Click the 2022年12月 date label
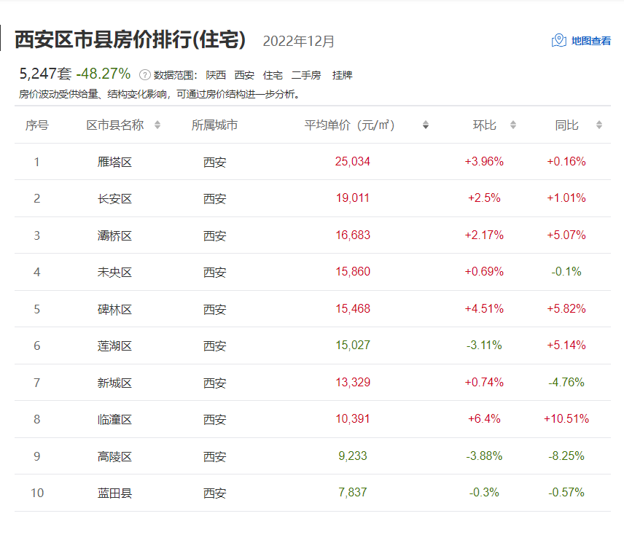 pos(298,41)
